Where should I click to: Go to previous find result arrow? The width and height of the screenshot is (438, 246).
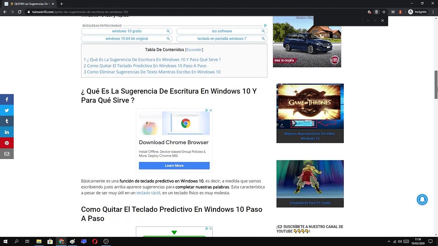(368, 20)
